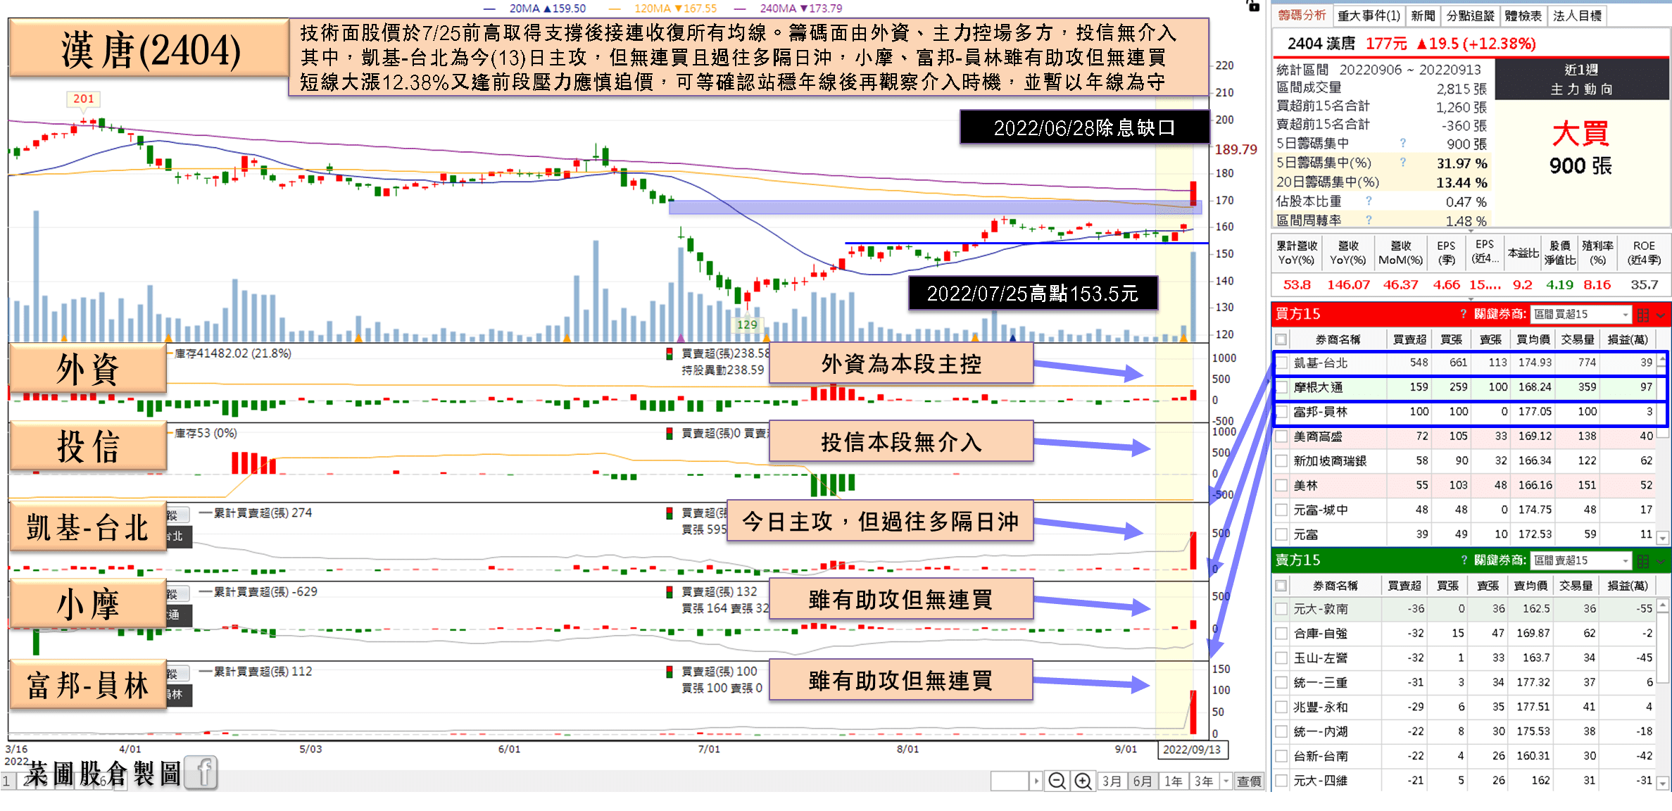The image size is (1672, 811).
Task: Click help icon beside 5日籌碼集中(%) row
Action: click(x=1403, y=163)
